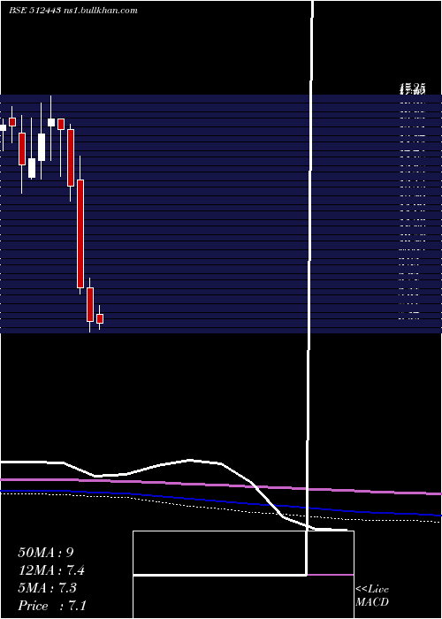Click the pink bar inside the MACD box

330,575
